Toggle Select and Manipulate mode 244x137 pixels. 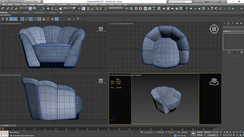tap(79, 9)
